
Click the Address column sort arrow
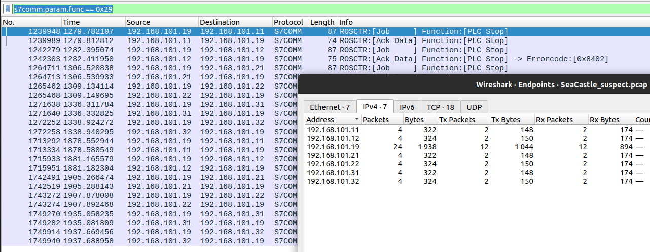click(357, 120)
